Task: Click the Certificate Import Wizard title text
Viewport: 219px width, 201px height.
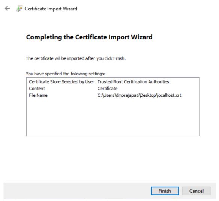Action: click(51, 9)
